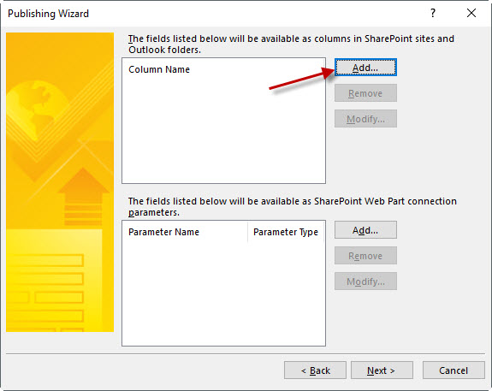Click inside the empty Column Name list
This screenshot has width=492, height=391.
click(223, 128)
